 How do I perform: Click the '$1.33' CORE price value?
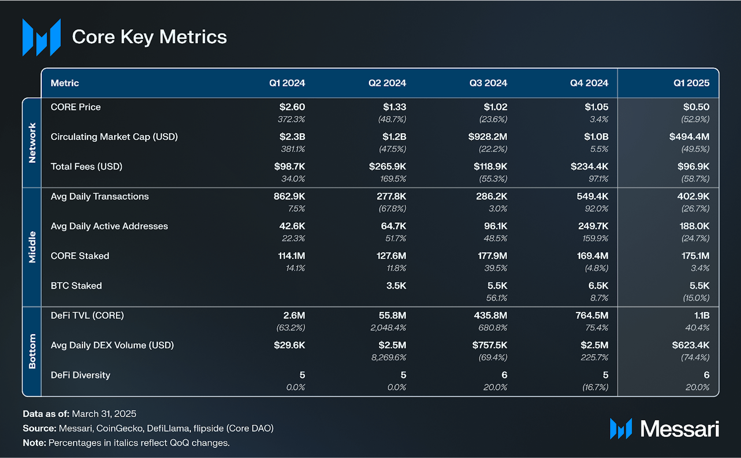(395, 107)
